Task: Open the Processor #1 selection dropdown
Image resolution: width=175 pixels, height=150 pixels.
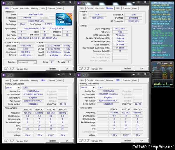Action: pos(27,62)
